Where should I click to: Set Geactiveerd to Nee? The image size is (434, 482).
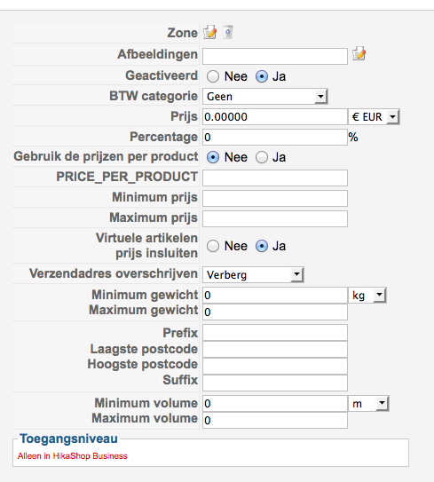pyautogui.click(x=213, y=76)
